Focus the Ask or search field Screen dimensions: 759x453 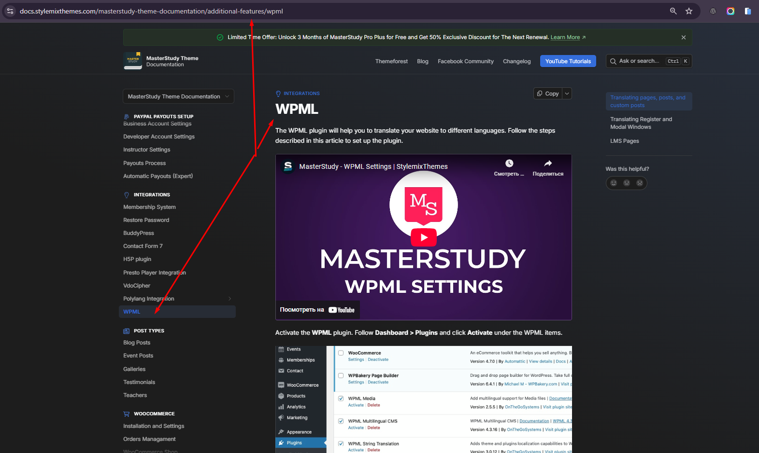[x=649, y=61]
